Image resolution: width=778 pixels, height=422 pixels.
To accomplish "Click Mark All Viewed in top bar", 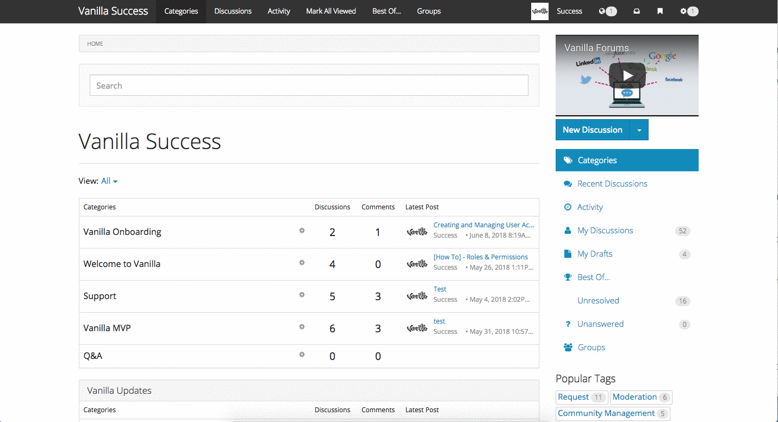I will 331,11.
